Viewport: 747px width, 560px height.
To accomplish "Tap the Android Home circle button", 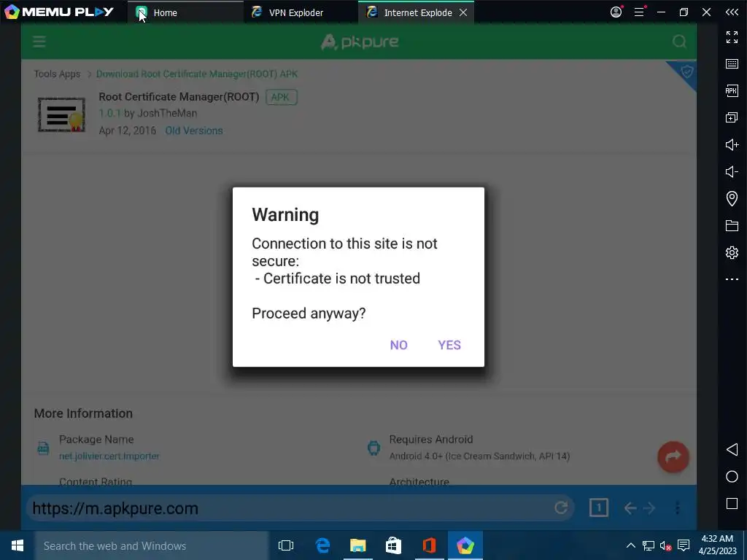I will pyautogui.click(x=732, y=477).
